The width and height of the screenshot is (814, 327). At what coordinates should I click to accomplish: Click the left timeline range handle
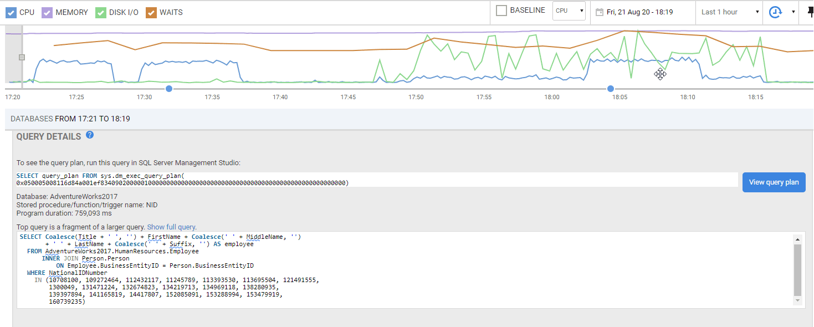[169, 89]
